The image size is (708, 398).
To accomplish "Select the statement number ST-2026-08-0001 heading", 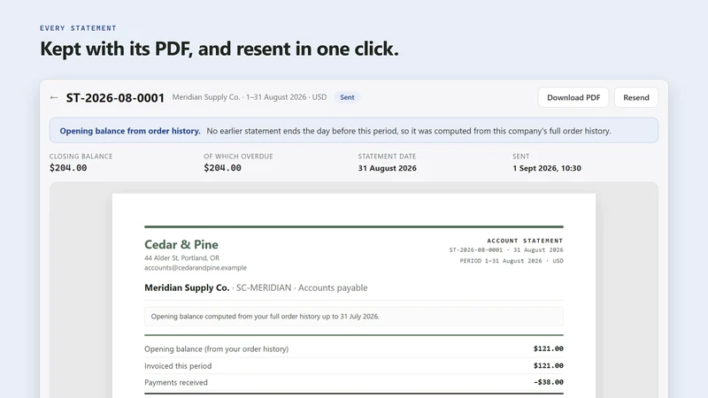I will [x=115, y=98].
